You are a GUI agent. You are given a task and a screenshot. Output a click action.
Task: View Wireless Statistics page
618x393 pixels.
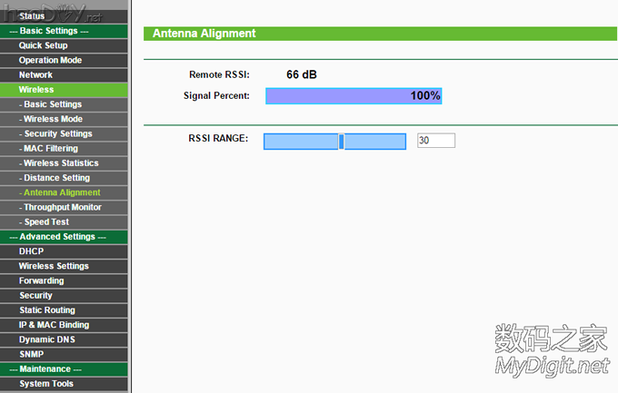(59, 163)
